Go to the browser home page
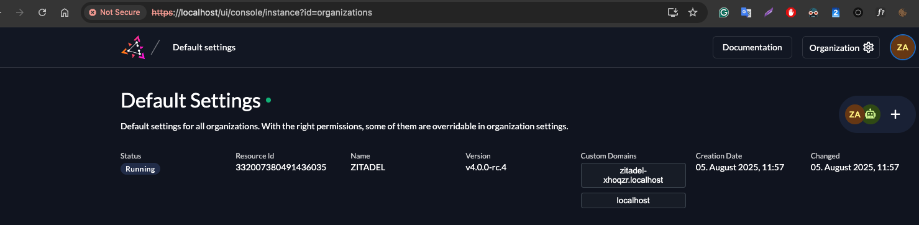This screenshot has width=919, height=225. pos(65,12)
